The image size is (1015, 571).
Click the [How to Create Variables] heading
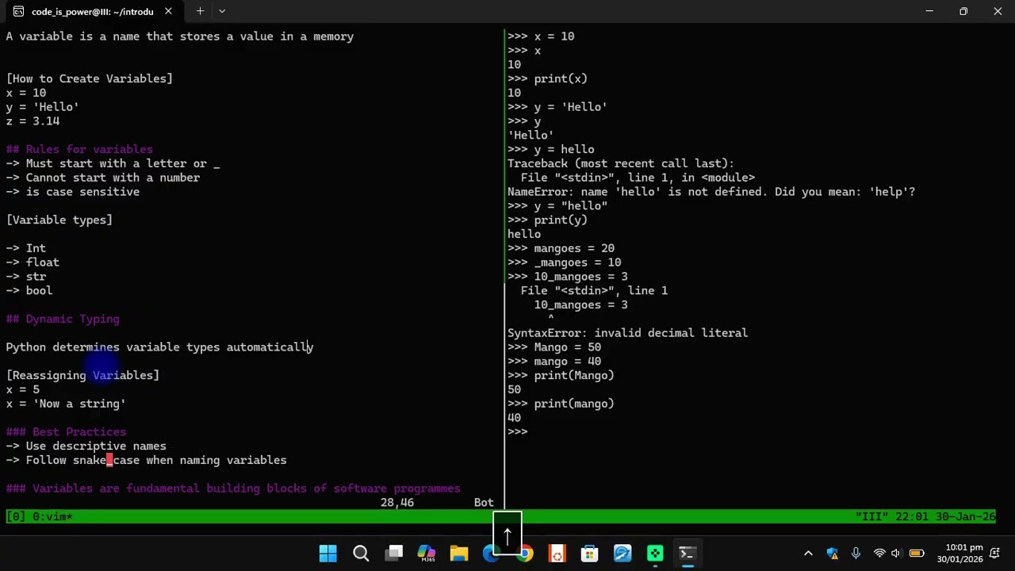[90, 79]
